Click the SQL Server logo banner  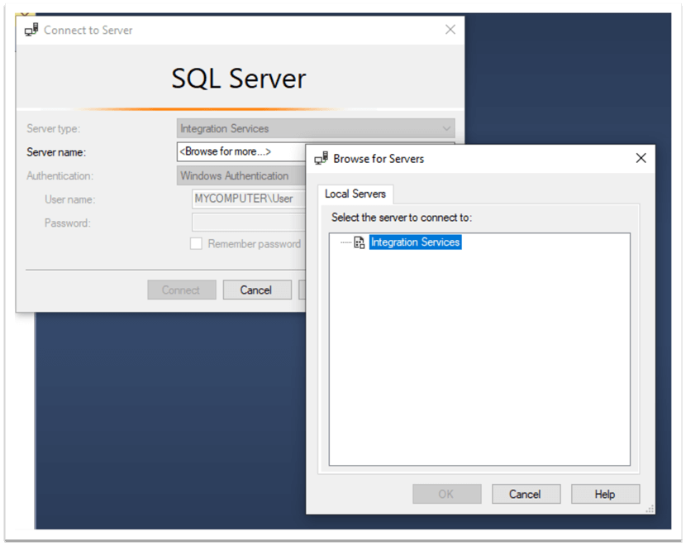(x=238, y=79)
